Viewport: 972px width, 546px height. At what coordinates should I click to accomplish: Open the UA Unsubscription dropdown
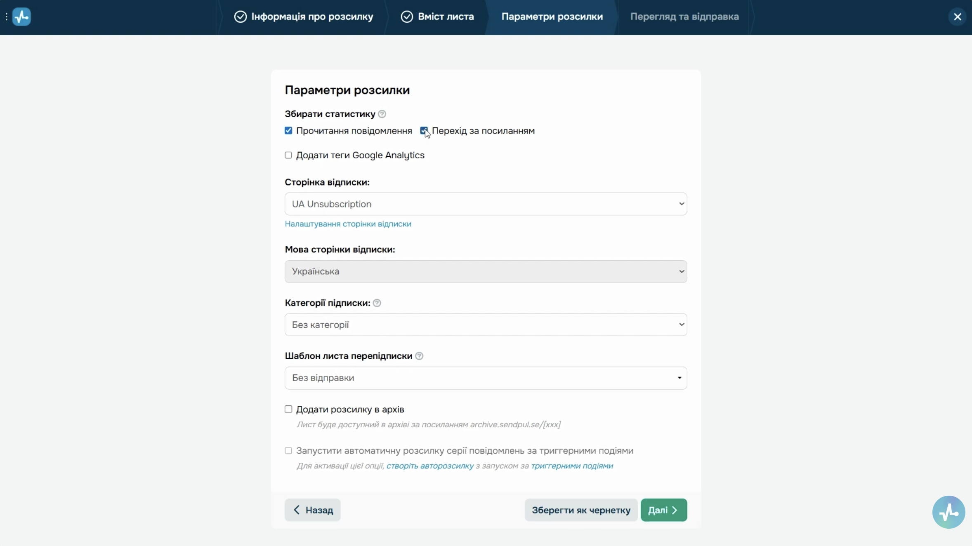pos(486,204)
